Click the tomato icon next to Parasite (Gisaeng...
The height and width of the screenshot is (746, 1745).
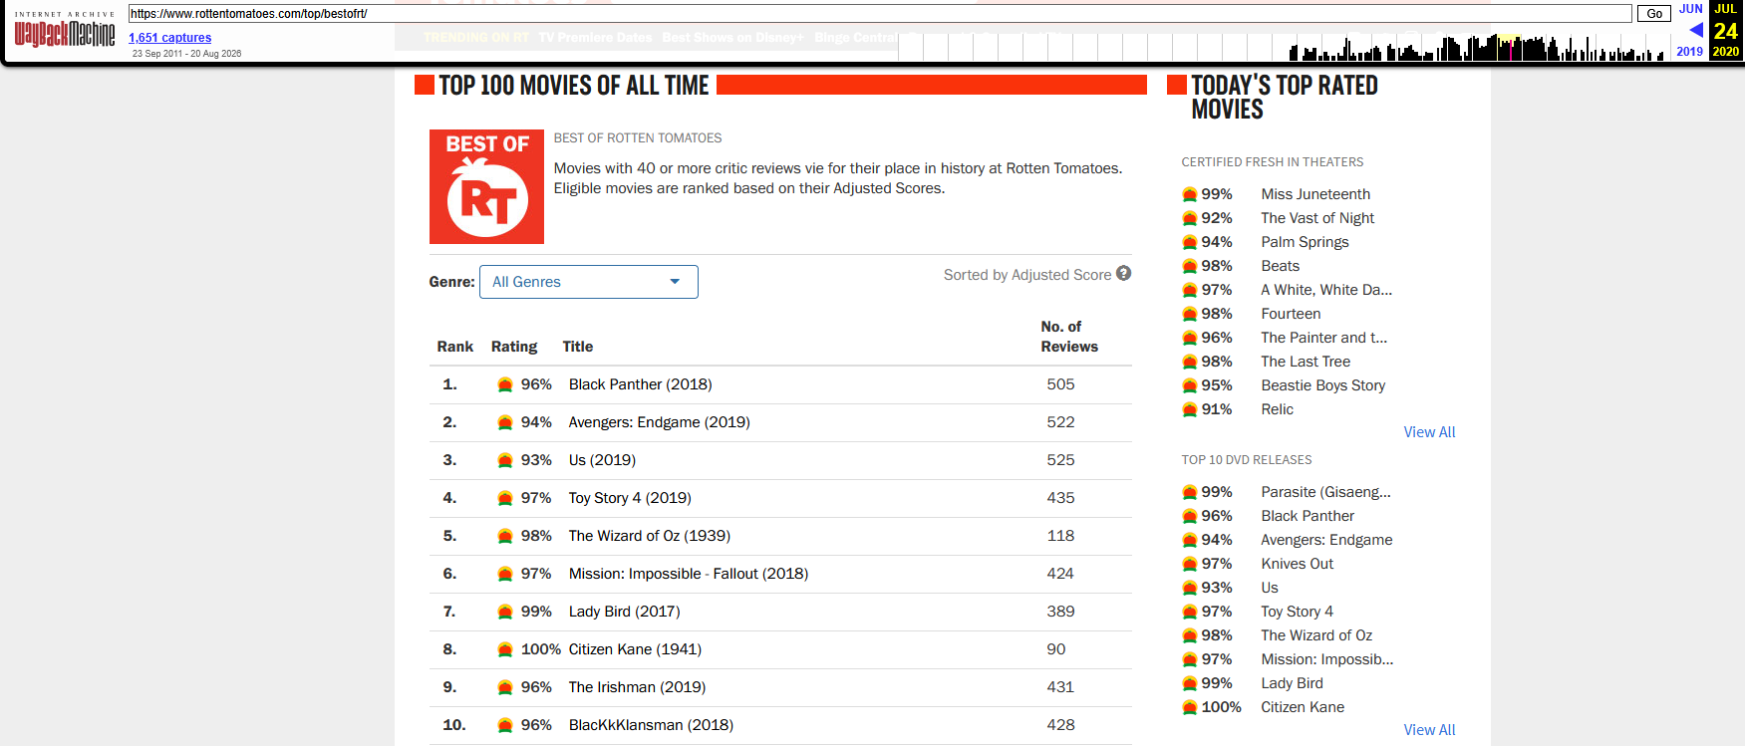pyautogui.click(x=1190, y=492)
